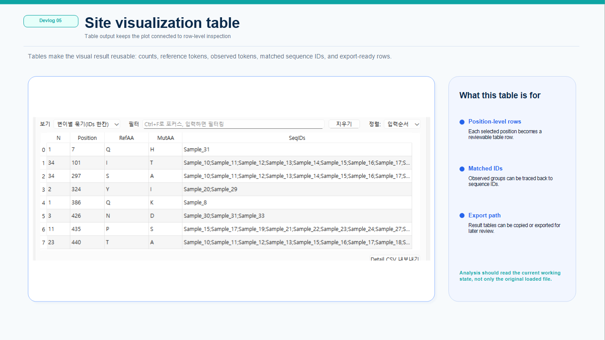Click the Matched IDs heading
Viewport: 605px width, 340px height.
click(x=485, y=169)
